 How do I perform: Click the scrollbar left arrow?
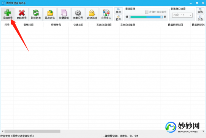click(3, 131)
